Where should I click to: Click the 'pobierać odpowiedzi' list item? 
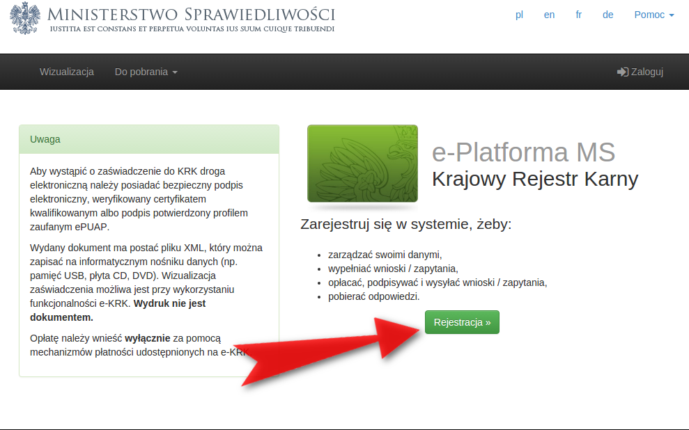[x=374, y=296]
